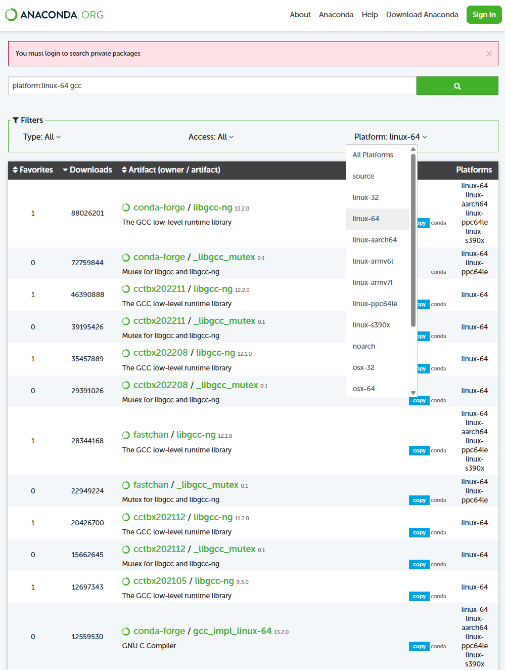Choose noarch from the platform list
Image resolution: width=505 pixels, height=670 pixels.
pos(378,346)
